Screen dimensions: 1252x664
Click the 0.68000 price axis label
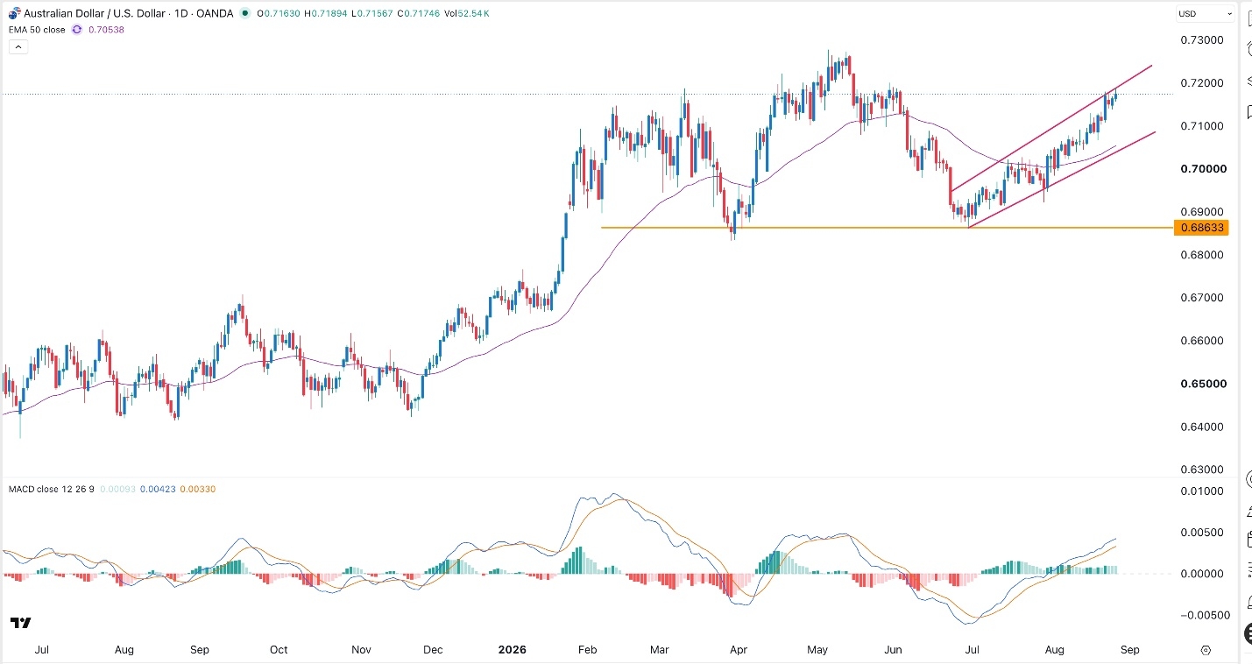(x=1202, y=255)
